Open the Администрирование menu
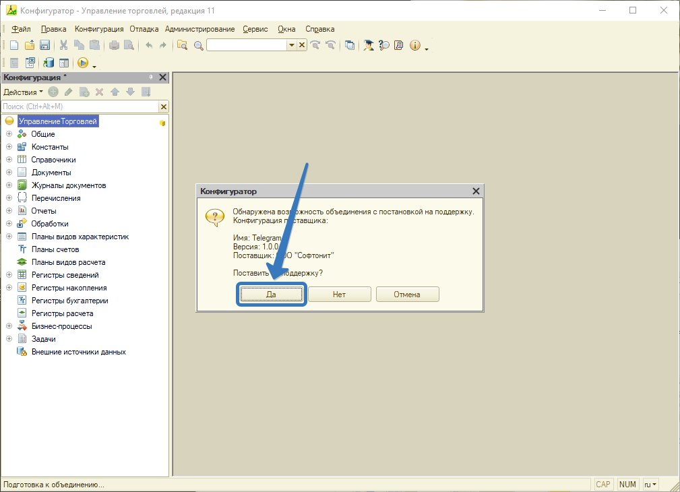 pos(199,29)
